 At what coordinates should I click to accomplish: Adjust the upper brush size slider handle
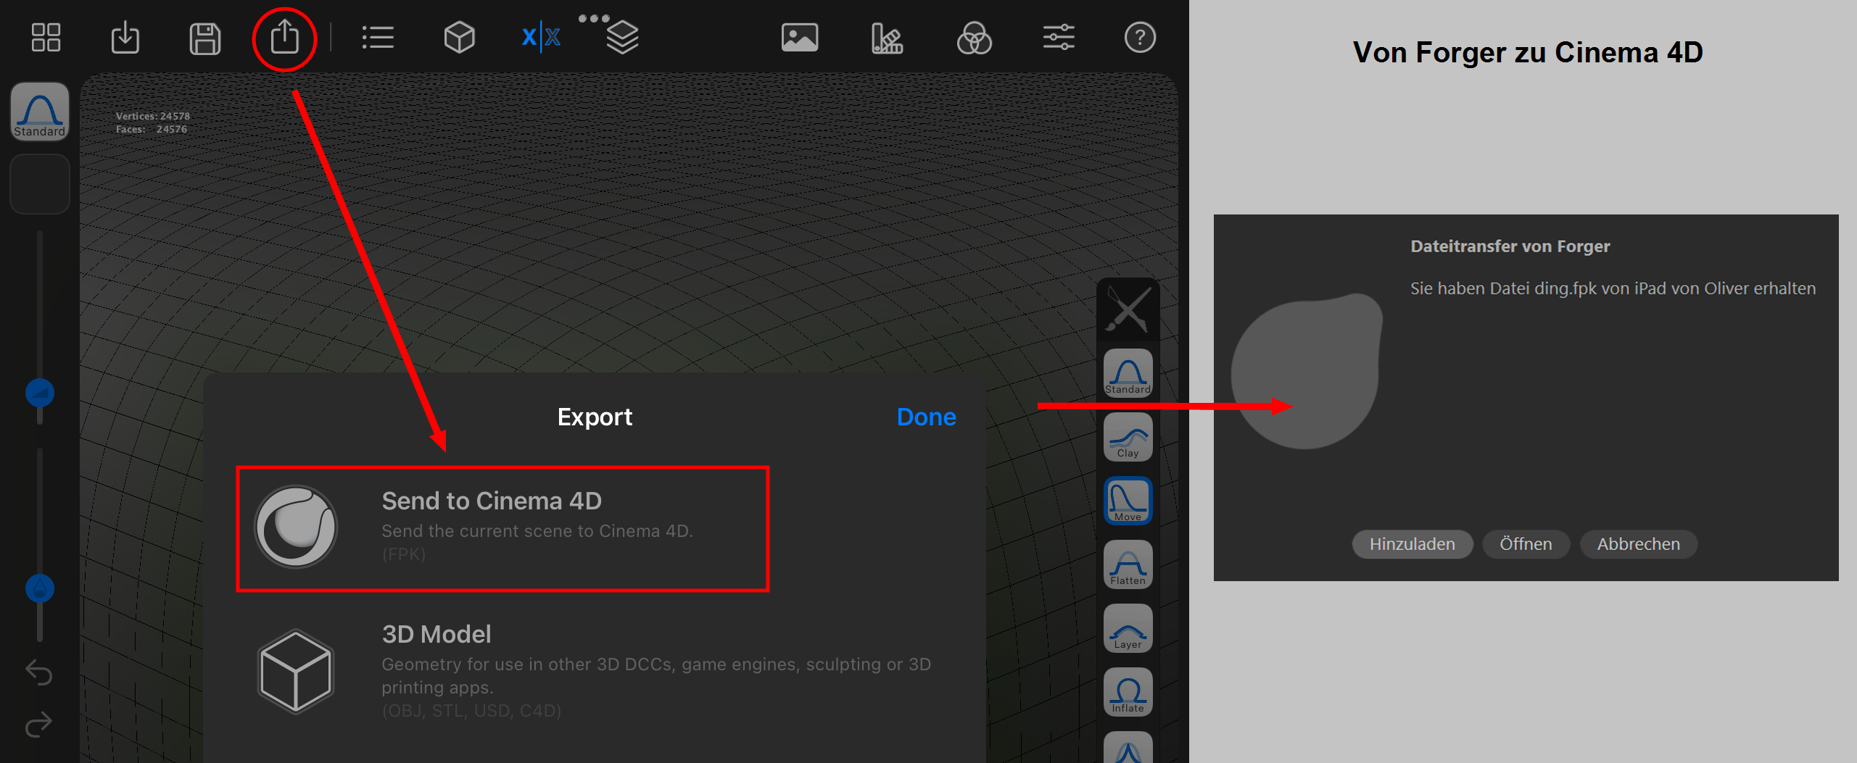click(x=40, y=393)
